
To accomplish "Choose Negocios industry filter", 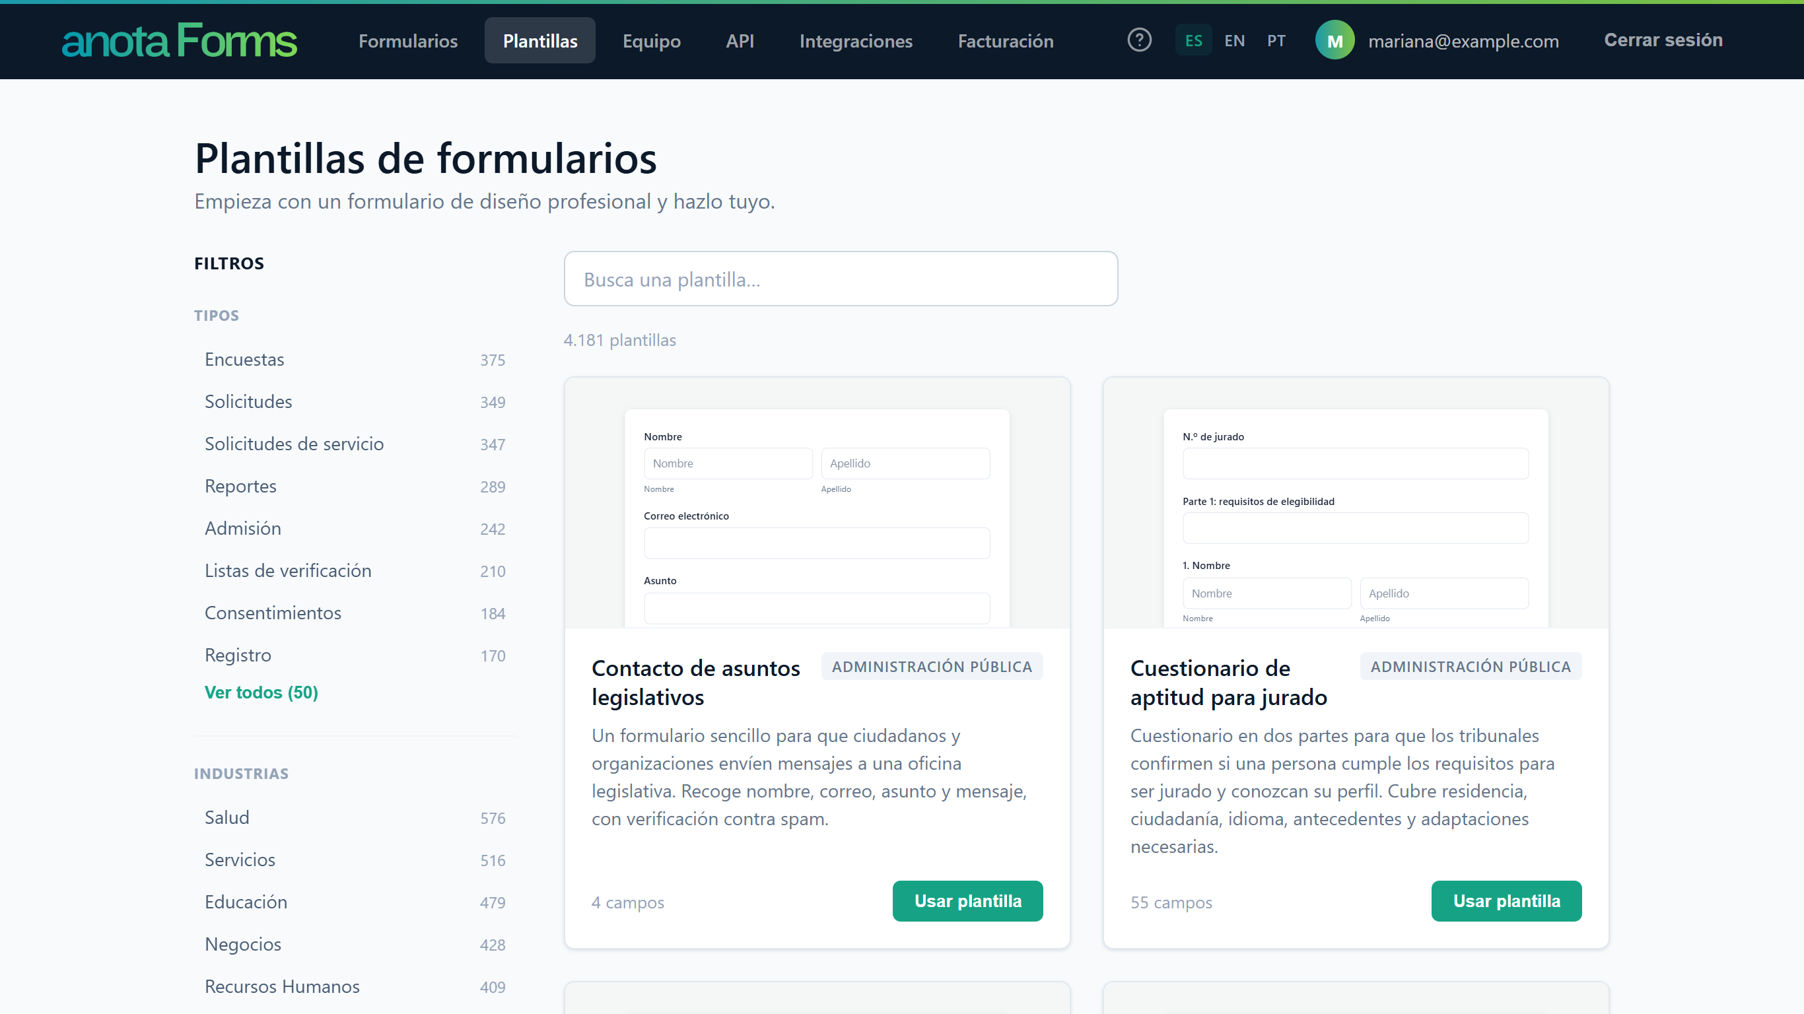I will click(355, 944).
